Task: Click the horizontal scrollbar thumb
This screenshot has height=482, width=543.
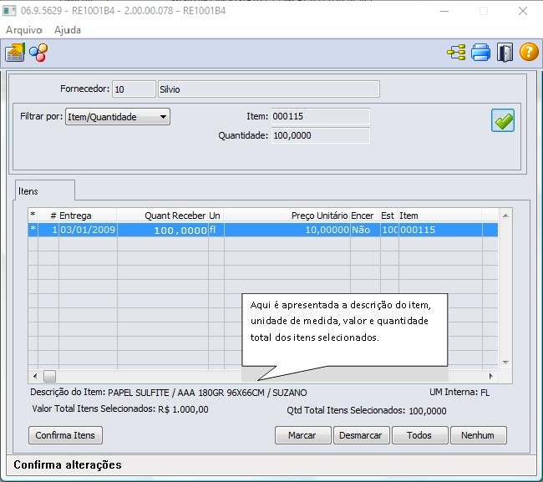Action: pos(49,376)
